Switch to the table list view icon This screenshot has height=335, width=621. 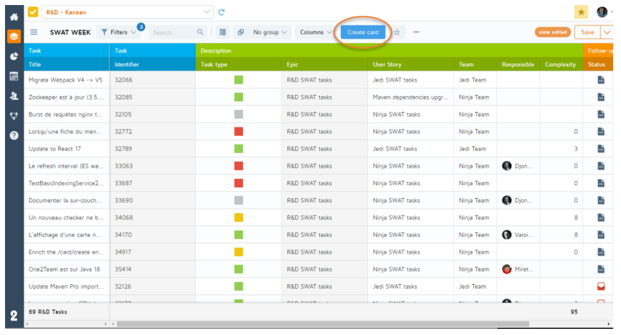point(223,32)
